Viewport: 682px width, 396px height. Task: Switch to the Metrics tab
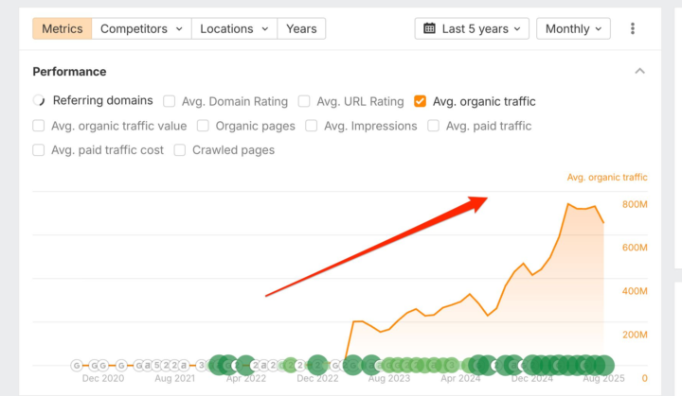pos(63,28)
